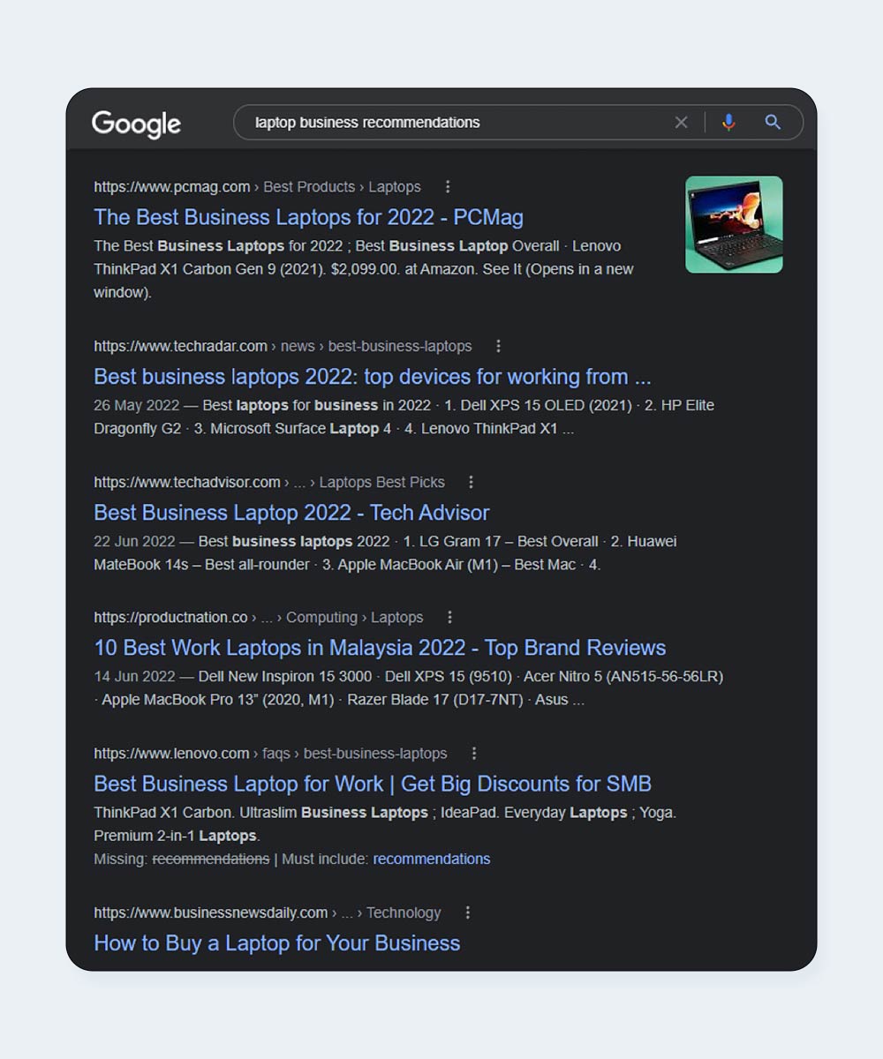
Task: Open the three-dot menu beside techradar.com result
Action: 498,346
